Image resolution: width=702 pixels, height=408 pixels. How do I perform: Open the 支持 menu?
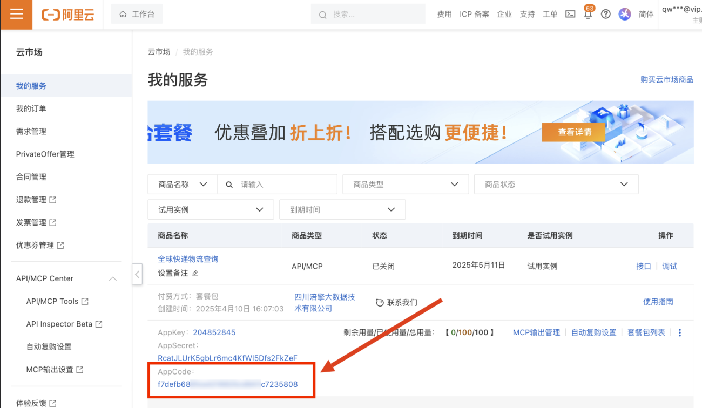tap(527, 15)
